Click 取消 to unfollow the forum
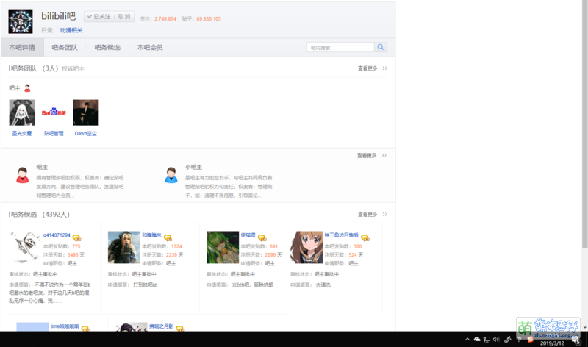588x347 pixels. pos(123,16)
